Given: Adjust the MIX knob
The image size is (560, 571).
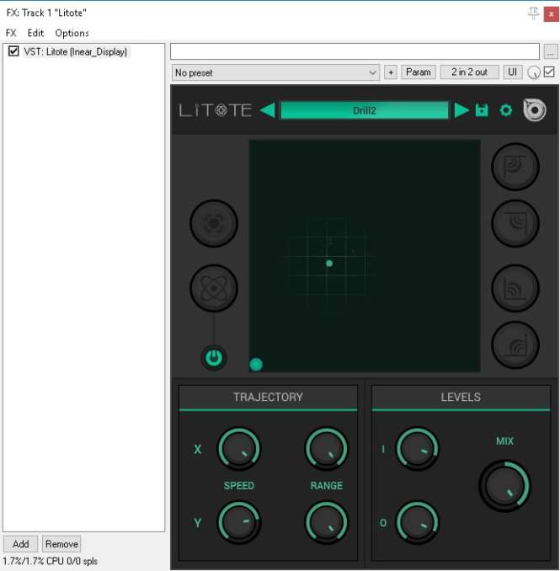Looking at the screenshot, I should [x=504, y=486].
